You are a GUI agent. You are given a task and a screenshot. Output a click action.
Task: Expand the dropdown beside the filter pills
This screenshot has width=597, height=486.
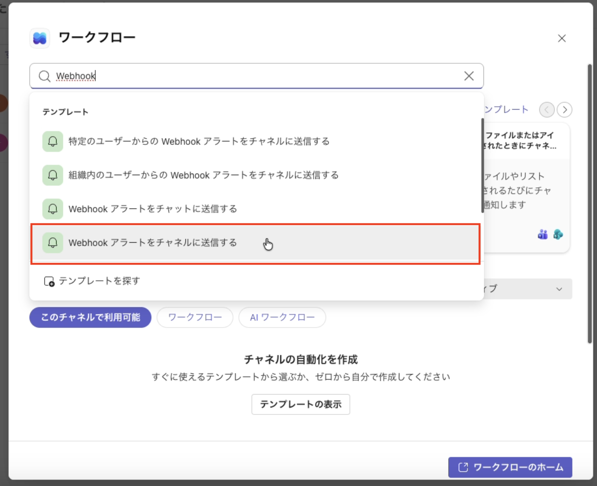[527, 289]
